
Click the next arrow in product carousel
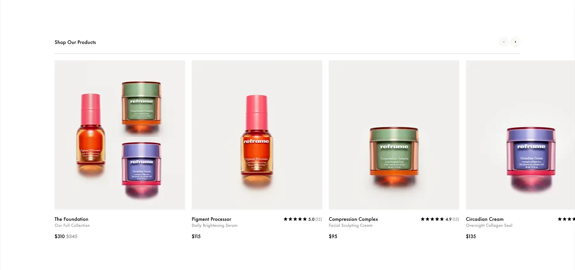tap(515, 42)
